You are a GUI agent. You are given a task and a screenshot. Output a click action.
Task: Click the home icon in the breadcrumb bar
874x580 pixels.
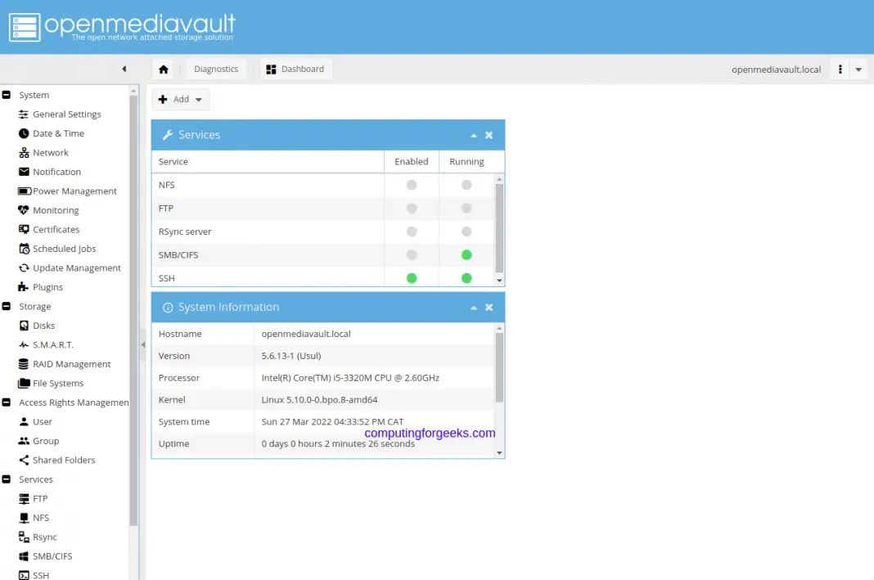tap(164, 69)
